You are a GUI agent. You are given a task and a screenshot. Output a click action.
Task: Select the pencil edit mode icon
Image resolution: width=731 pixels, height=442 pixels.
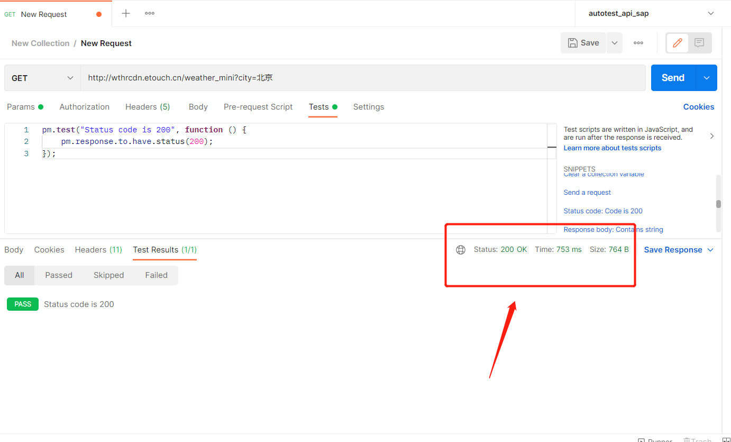(677, 43)
